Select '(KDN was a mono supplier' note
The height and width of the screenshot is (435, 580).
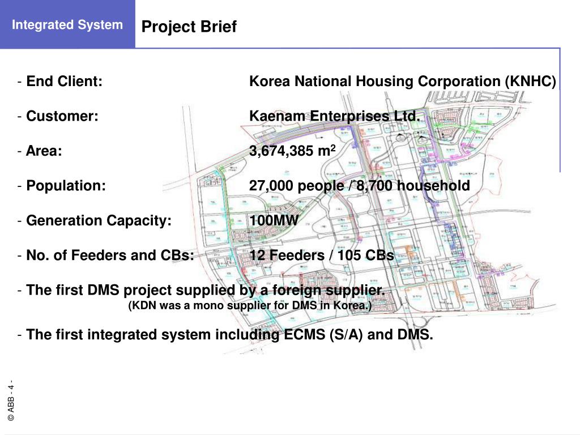pos(250,305)
